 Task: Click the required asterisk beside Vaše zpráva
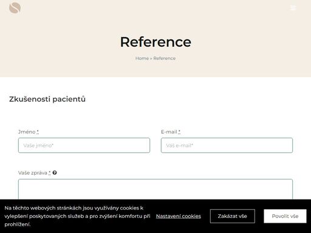pyautogui.click(x=50, y=173)
